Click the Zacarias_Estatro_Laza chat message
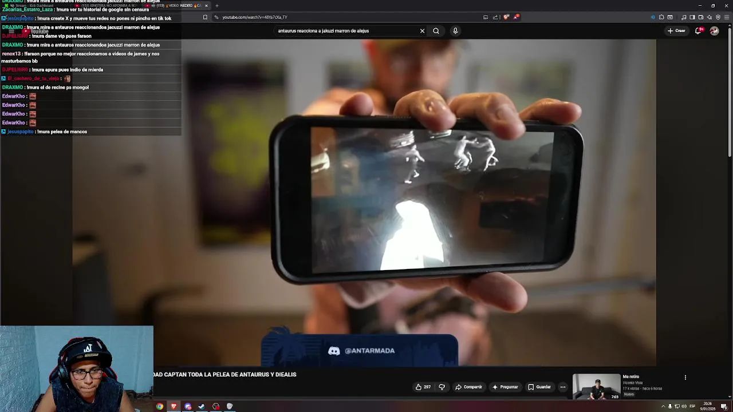Viewport: 733px width, 412px height. (76, 10)
